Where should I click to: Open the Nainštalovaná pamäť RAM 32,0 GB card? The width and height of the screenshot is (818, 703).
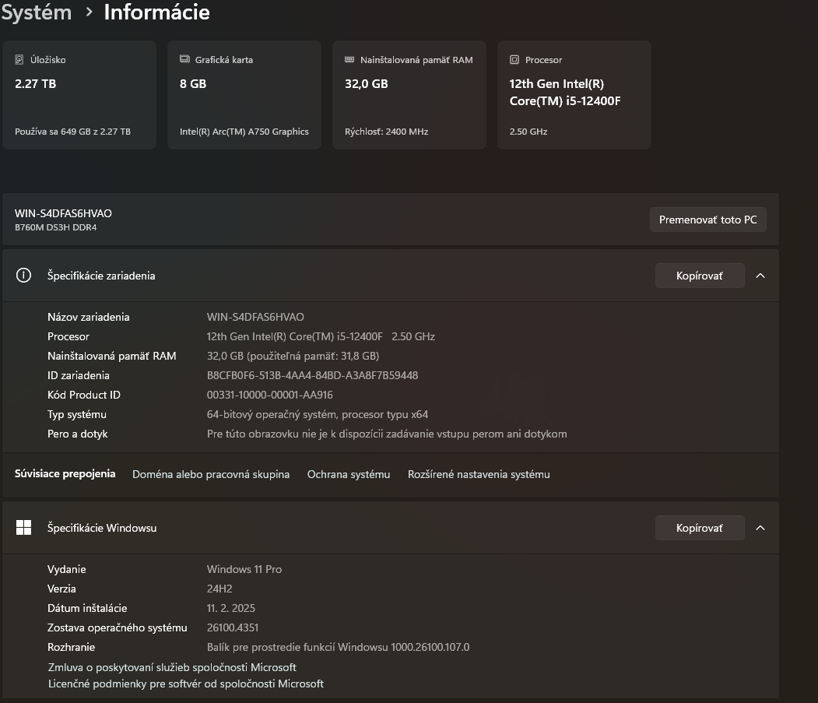coord(409,95)
